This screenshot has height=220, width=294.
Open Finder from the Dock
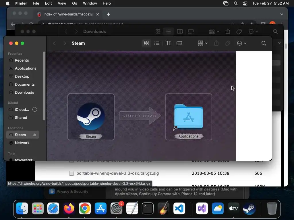pyautogui.click(x=22, y=208)
